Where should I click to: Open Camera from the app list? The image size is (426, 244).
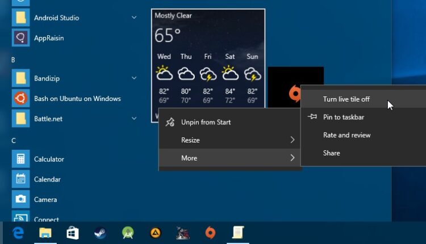(45, 200)
